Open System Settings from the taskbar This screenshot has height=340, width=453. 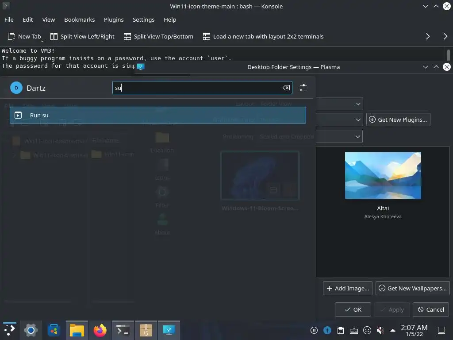click(x=31, y=330)
